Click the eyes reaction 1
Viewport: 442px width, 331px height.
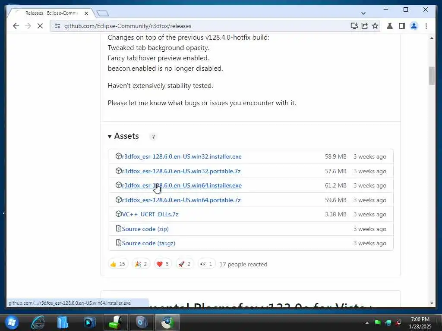206,264
